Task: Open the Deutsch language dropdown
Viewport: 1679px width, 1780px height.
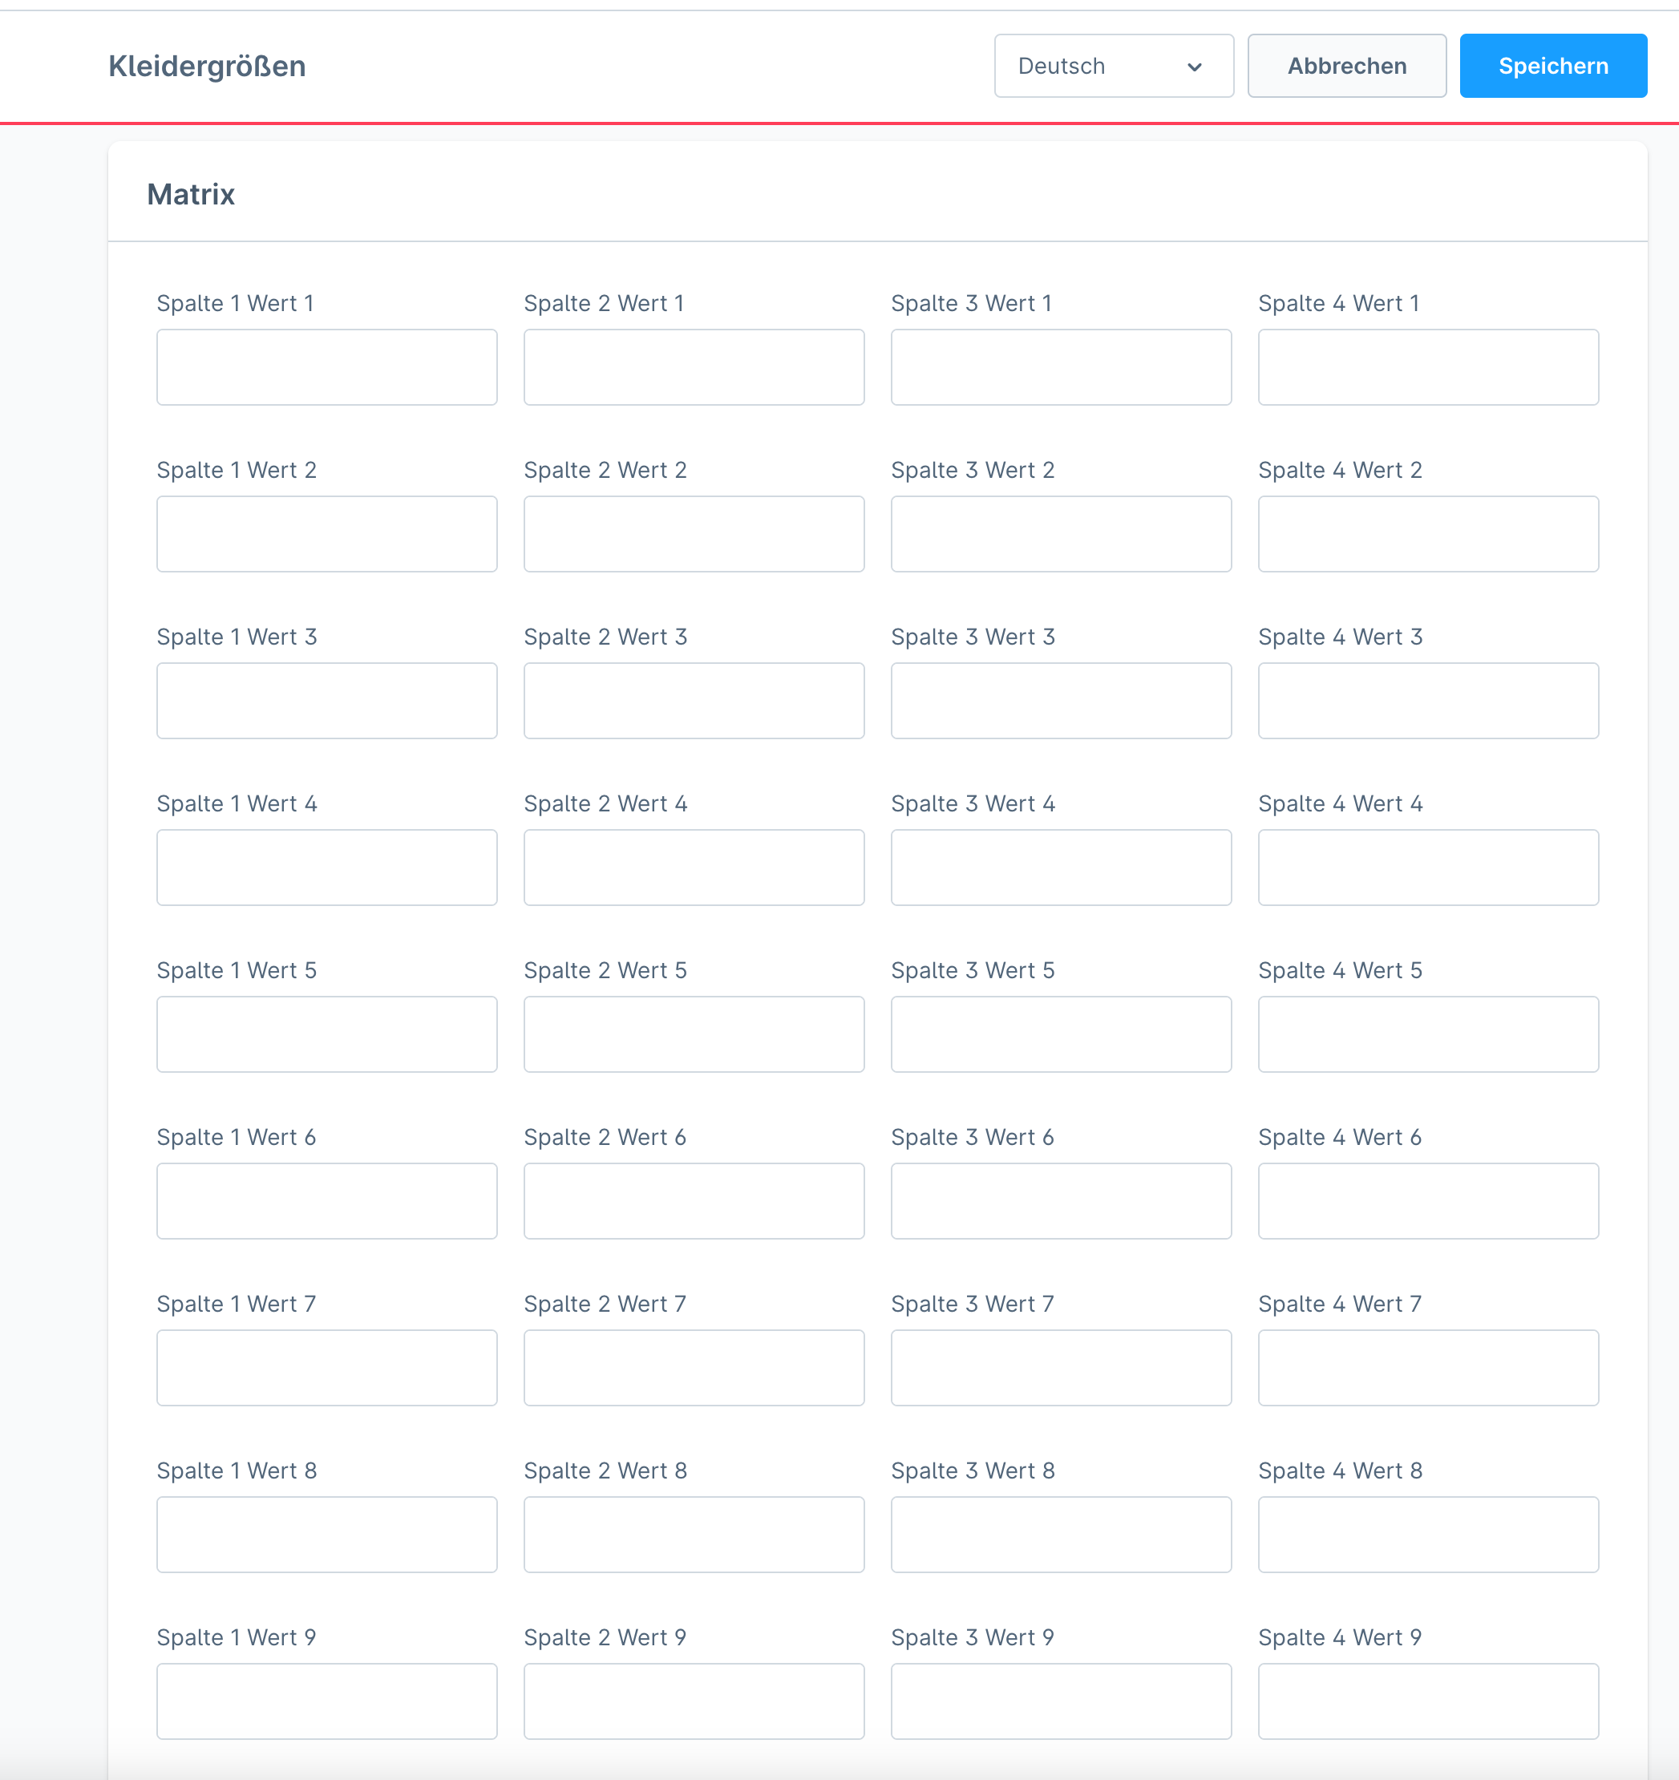Action: [1112, 66]
